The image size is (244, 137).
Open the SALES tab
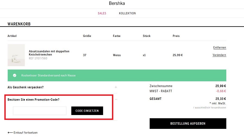pos(102,13)
